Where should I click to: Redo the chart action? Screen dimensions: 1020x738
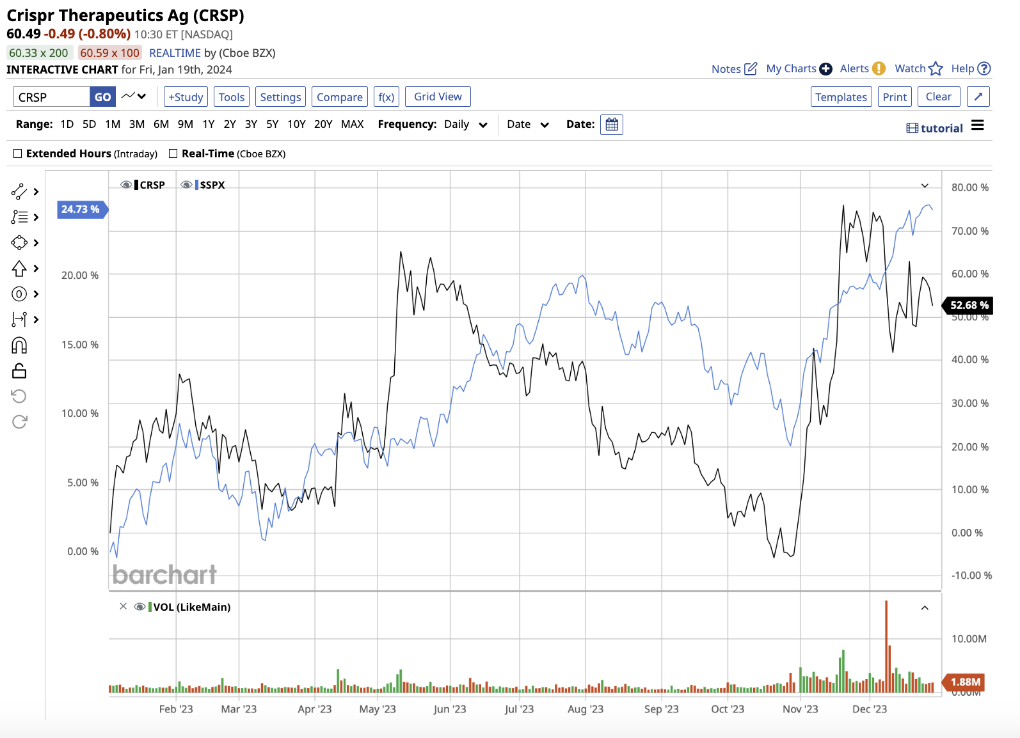[19, 422]
